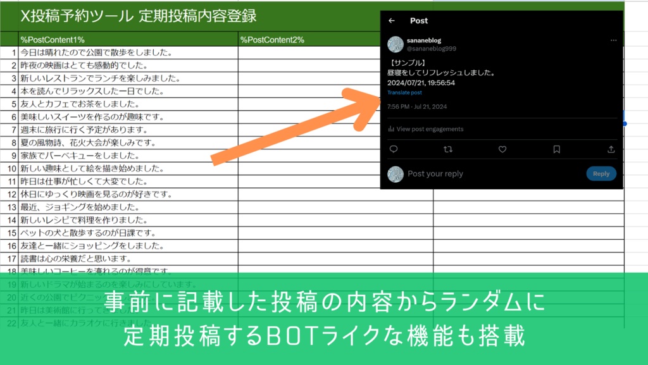Toggle the bookmark on the sample post
The image size is (648, 365).
[x=556, y=149]
